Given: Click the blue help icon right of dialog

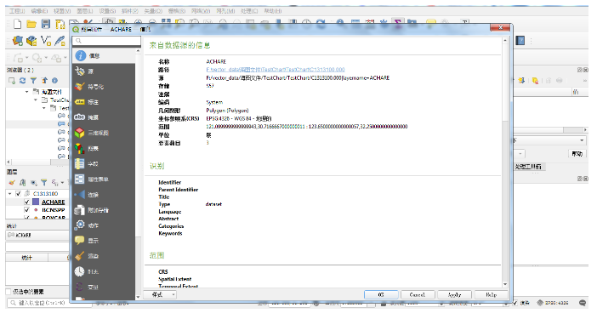Looking at the screenshot, I should coord(520,40).
